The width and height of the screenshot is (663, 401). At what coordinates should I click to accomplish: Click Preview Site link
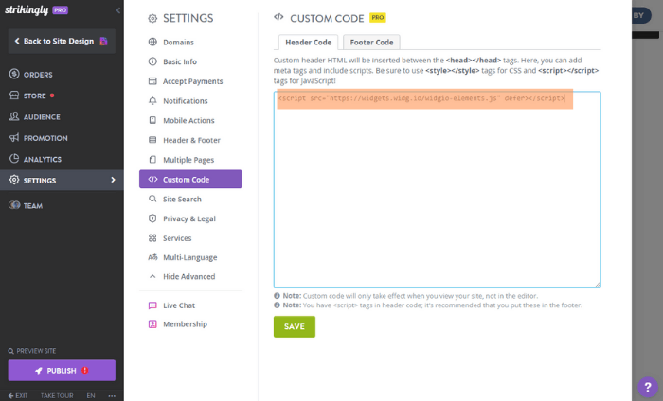pyautogui.click(x=32, y=351)
